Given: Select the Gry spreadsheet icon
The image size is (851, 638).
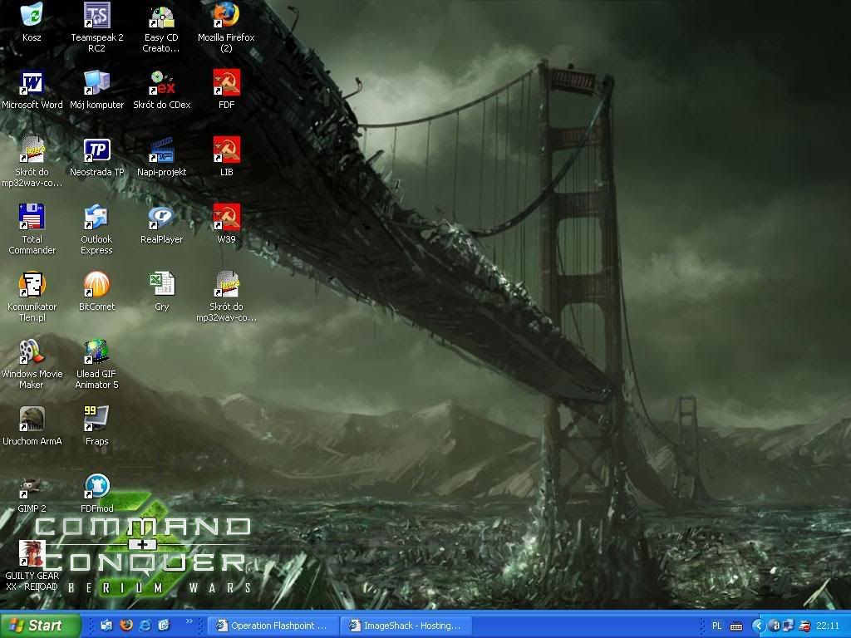Looking at the screenshot, I should [161, 284].
